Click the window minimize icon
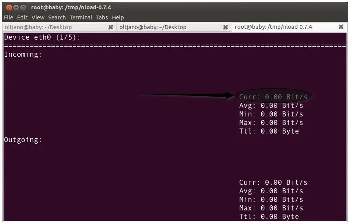This screenshot has width=350, height=224. [16, 7]
